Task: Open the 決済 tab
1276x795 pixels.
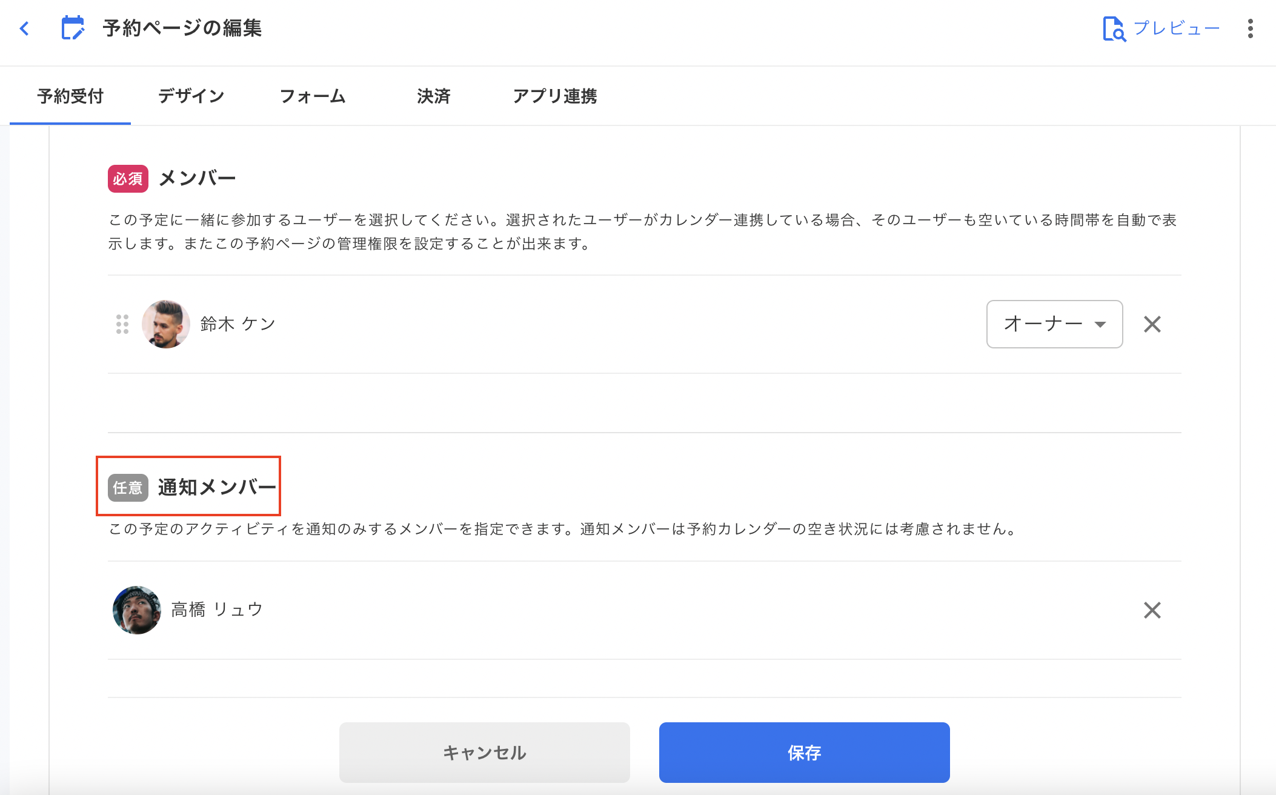Action: 434,96
